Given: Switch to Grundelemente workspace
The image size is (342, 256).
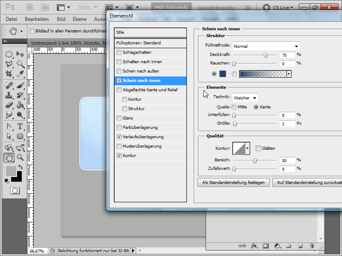Looking at the screenshot, I should (x=217, y=8).
